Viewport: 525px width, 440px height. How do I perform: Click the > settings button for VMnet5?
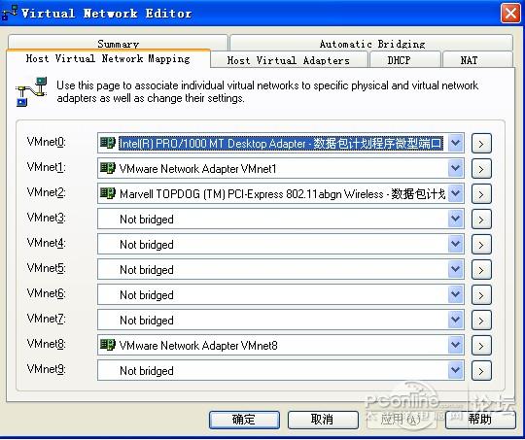coord(481,270)
